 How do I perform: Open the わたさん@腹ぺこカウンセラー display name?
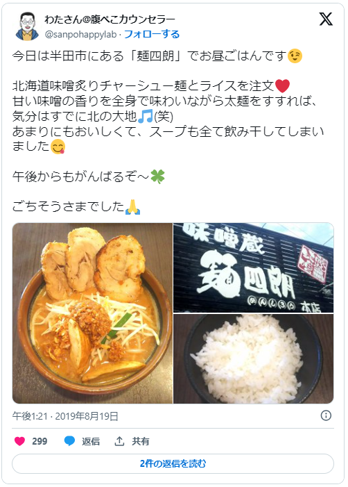click(110, 19)
